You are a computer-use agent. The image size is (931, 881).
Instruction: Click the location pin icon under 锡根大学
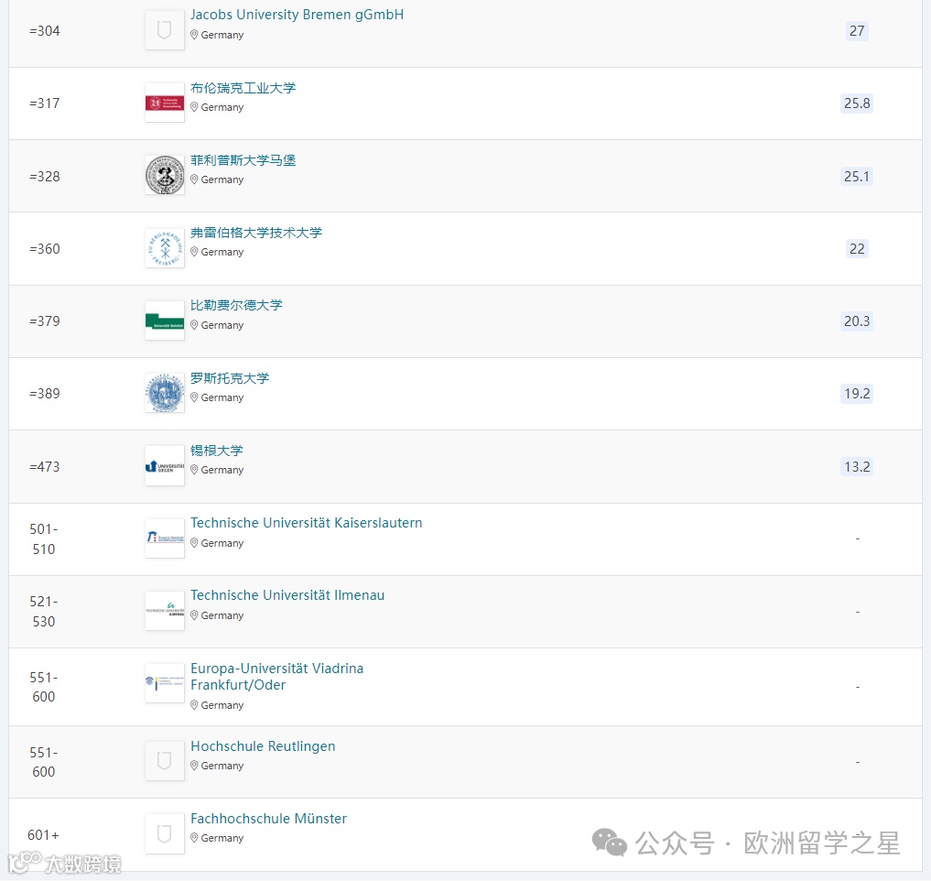194,471
